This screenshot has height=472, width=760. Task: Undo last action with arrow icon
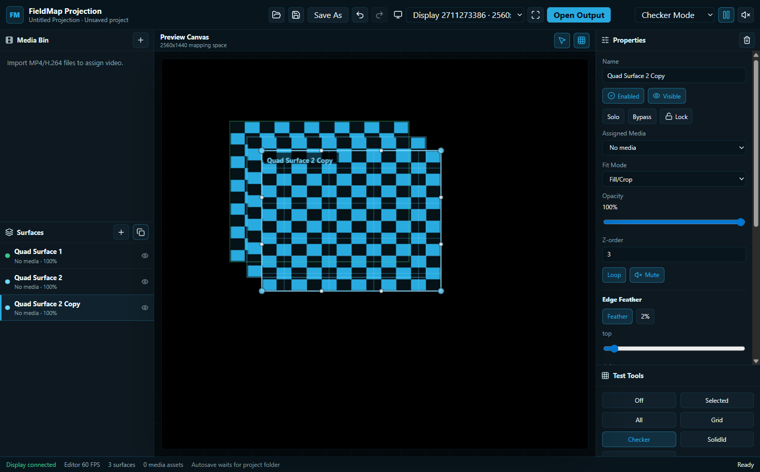click(x=360, y=15)
